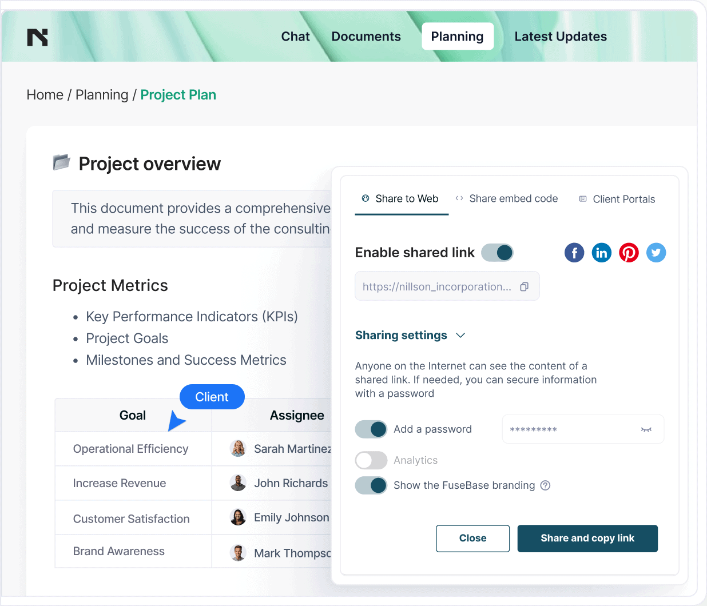Open the Documents menu item
The height and width of the screenshot is (606, 707).
[x=366, y=37]
